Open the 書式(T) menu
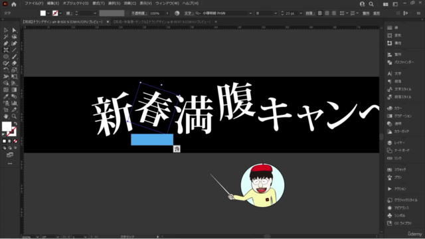The width and height of the screenshot is (425, 239). (x=98, y=3)
